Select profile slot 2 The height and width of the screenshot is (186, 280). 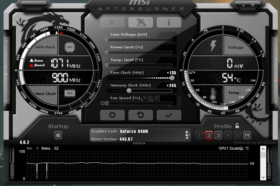[x=209, y=136]
